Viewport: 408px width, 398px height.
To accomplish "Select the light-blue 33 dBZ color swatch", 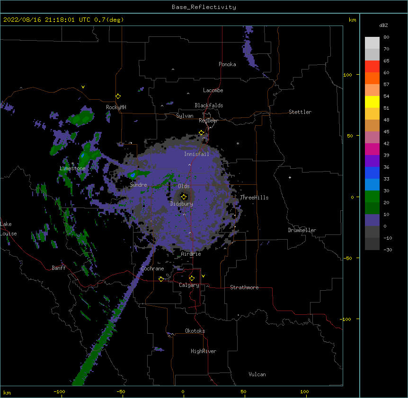I will click(x=372, y=185).
